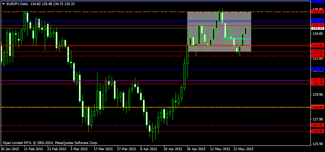Click the 125.90 price scale value
Screen dimensions: 325x152
(x=318, y=144)
